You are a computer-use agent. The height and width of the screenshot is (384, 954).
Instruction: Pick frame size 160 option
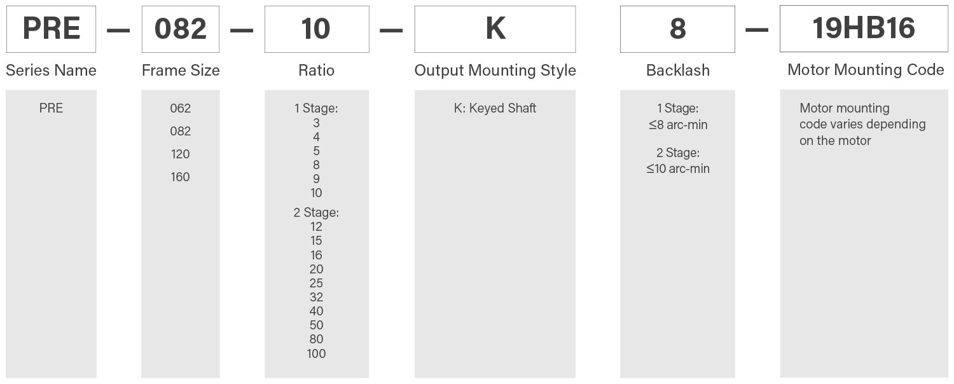181,177
